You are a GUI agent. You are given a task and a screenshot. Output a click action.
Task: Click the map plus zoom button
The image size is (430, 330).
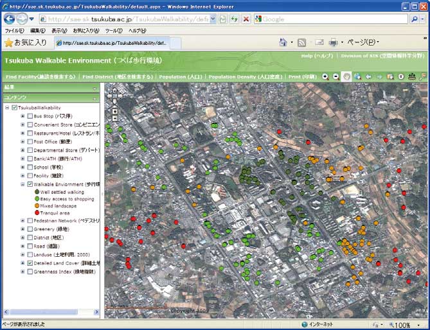pos(115,112)
